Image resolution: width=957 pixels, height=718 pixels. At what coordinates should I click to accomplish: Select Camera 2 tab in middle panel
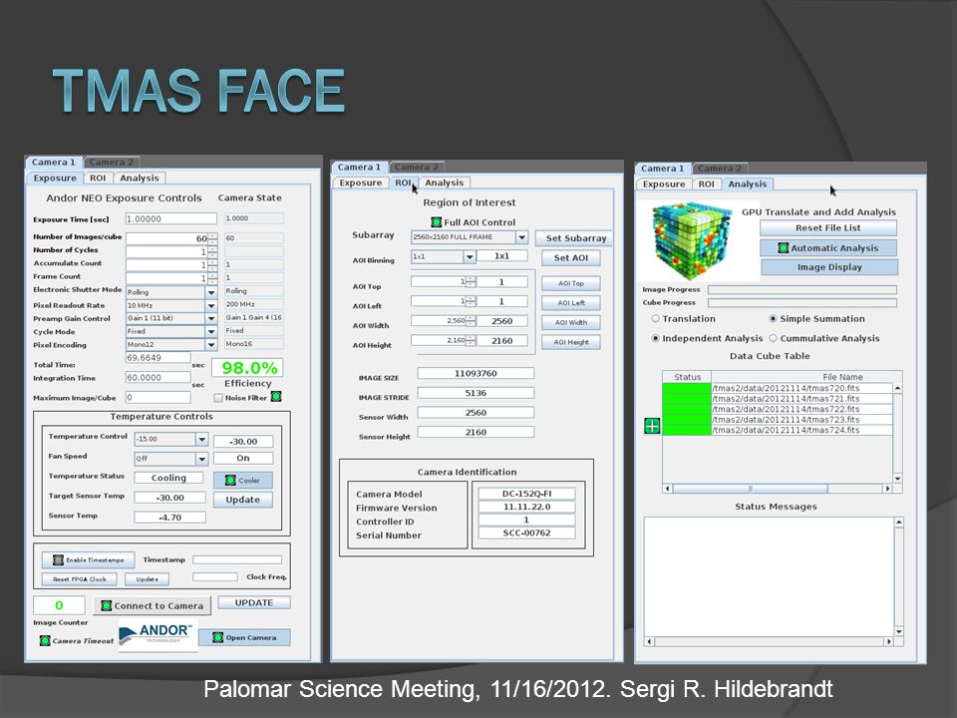pos(417,168)
